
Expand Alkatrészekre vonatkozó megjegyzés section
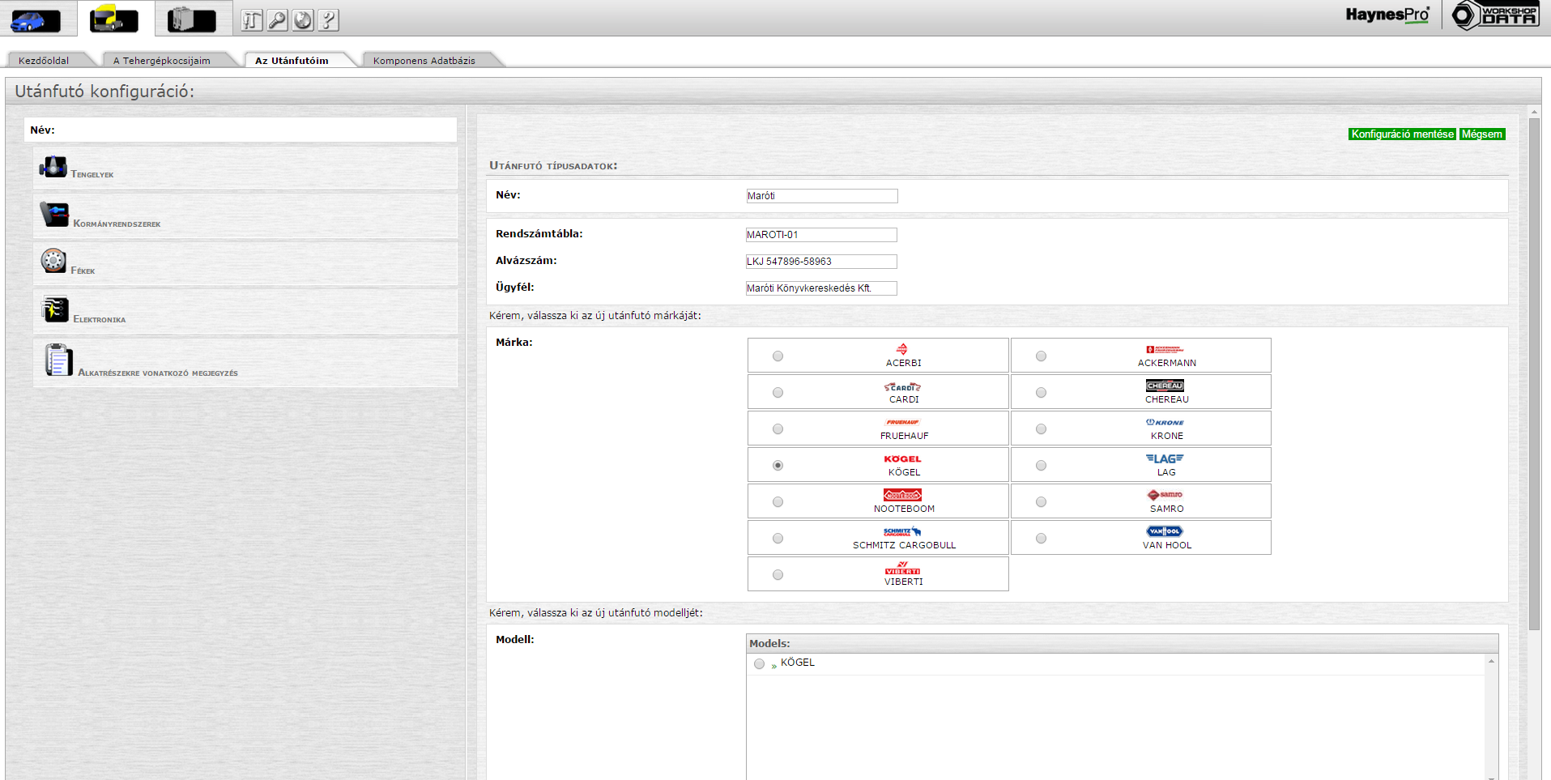(157, 372)
